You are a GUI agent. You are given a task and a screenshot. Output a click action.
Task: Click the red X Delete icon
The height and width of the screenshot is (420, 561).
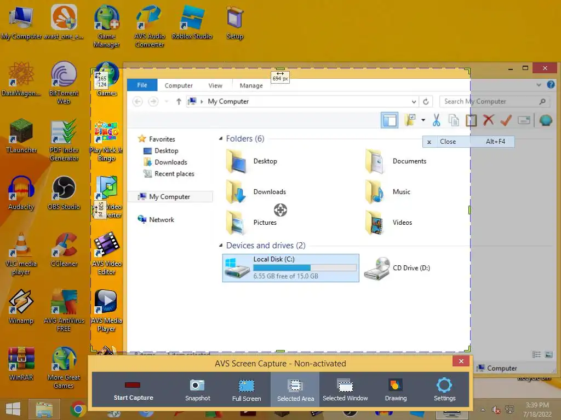(x=488, y=120)
